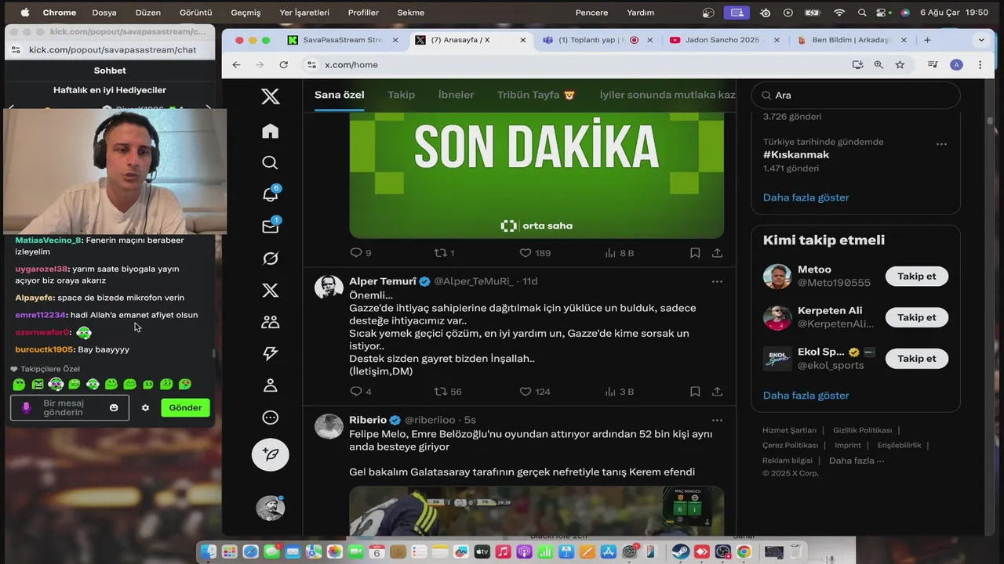The image size is (1004, 564).
Task: Like the SON DAKİKA post with 189 likes
Action: click(535, 253)
